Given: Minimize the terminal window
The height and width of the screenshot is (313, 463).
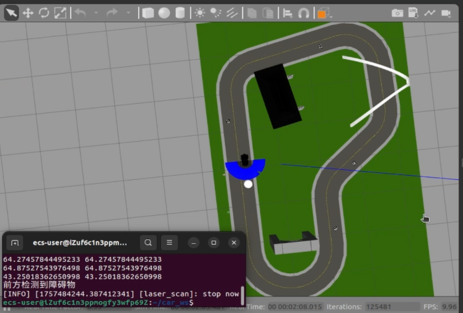Looking at the screenshot, I should click(x=194, y=243).
